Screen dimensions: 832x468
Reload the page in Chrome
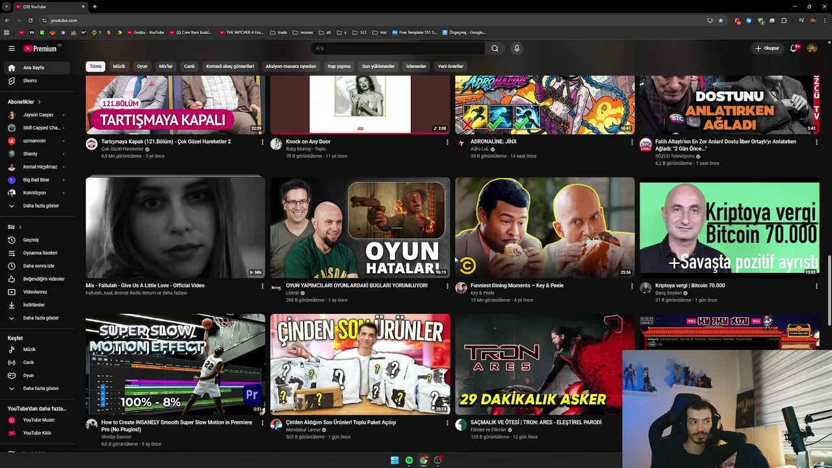(30, 20)
